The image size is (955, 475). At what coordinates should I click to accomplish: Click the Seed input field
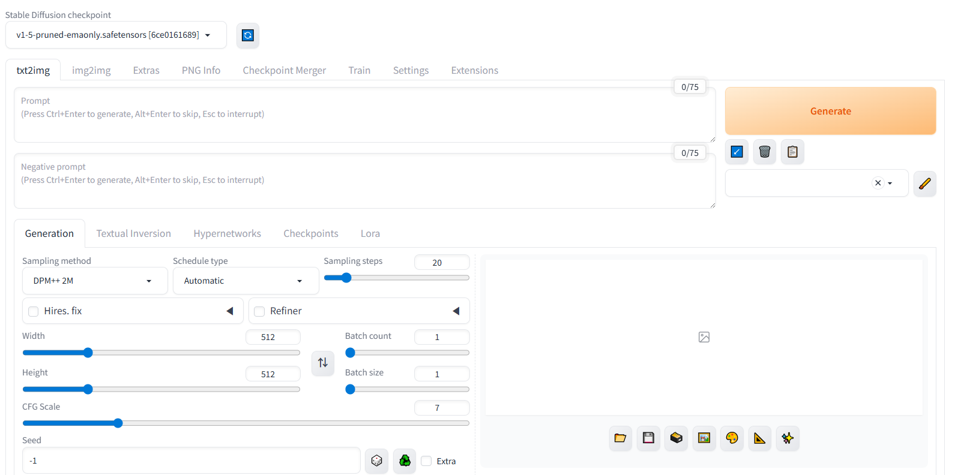click(x=191, y=461)
